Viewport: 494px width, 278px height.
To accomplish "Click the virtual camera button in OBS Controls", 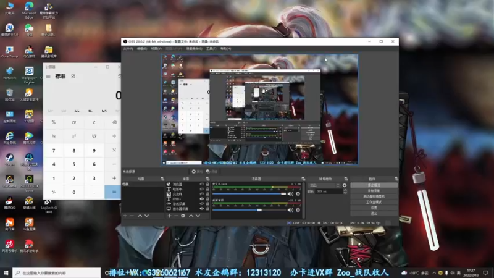I will coord(374,196).
